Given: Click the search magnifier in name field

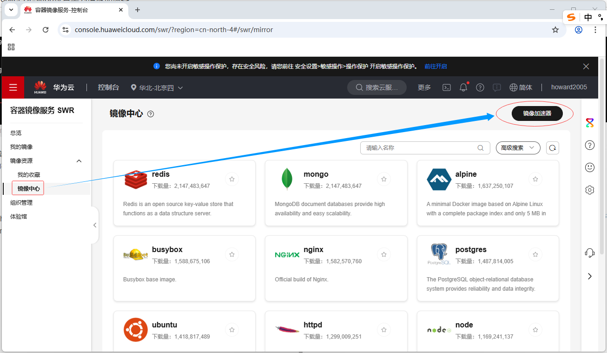Looking at the screenshot, I should click(x=481, y=148).
